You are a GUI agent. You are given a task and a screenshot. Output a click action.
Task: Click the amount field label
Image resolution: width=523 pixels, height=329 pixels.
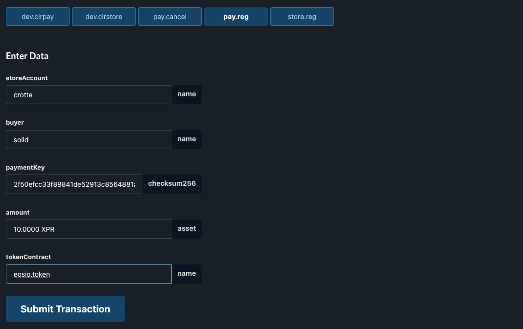coord(18,212)
